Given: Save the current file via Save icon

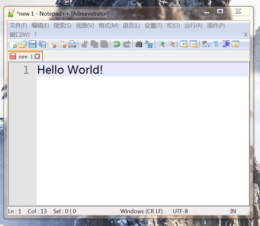Looking at the screenshot, I should click(33, 44).
